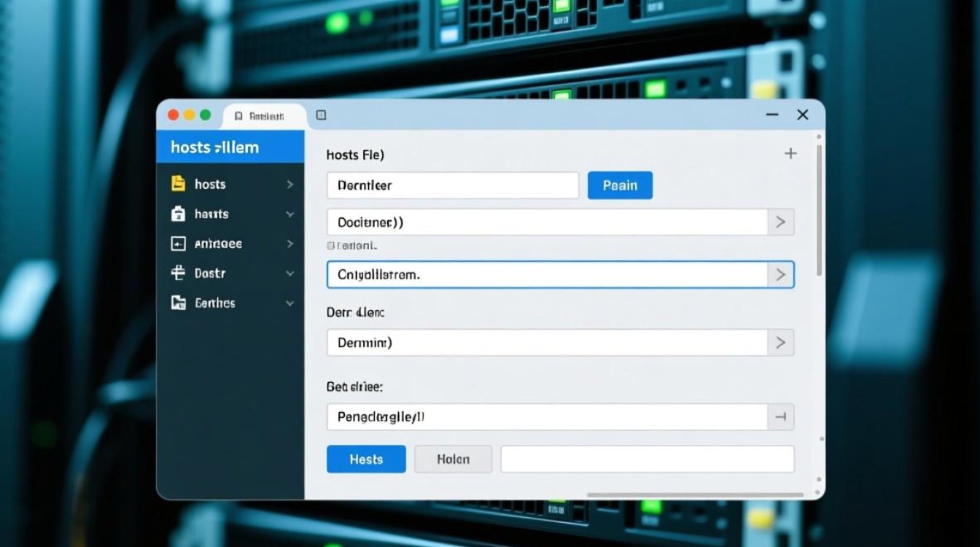Open the Docioner field arrow

[x=780, y=222]
